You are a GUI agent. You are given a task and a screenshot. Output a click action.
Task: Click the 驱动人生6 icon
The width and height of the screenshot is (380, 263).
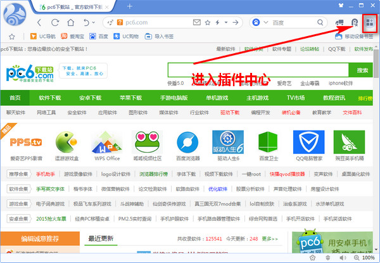(x=228, y=142)
